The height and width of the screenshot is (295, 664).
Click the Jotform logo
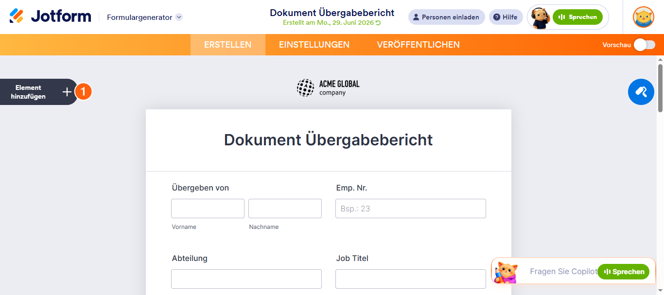click(50, 17)
